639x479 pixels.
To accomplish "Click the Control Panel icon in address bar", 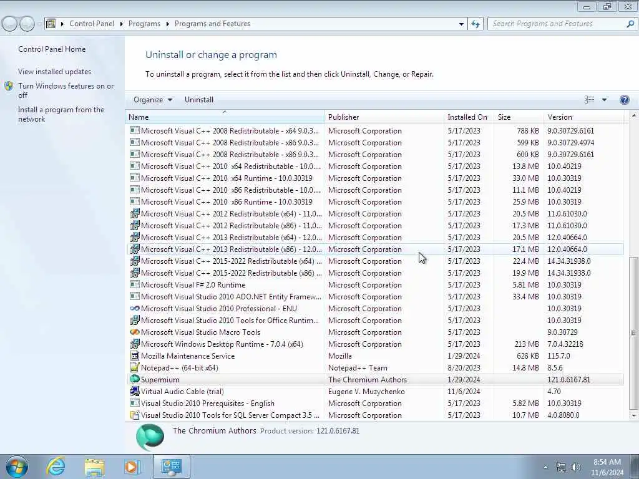I will tap(51, 24).
